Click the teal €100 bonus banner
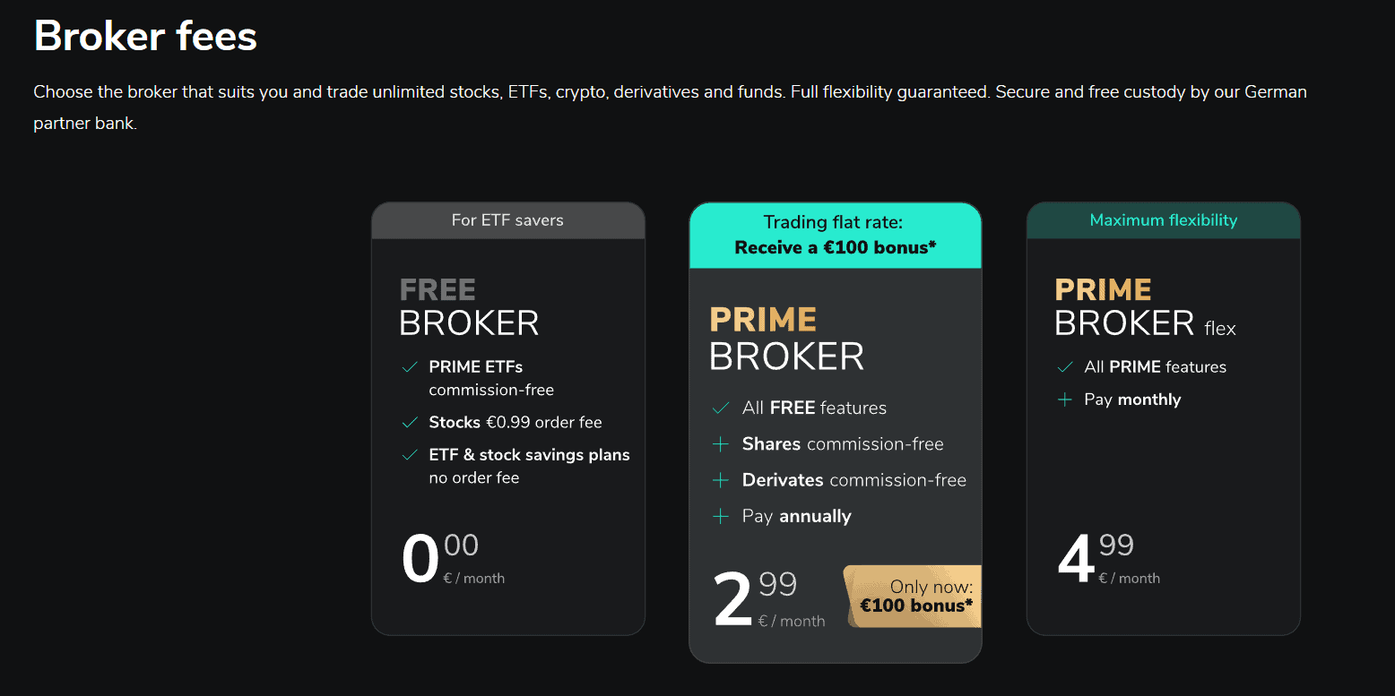This screenshot has height=696, width=1395. tap(835, 235)
